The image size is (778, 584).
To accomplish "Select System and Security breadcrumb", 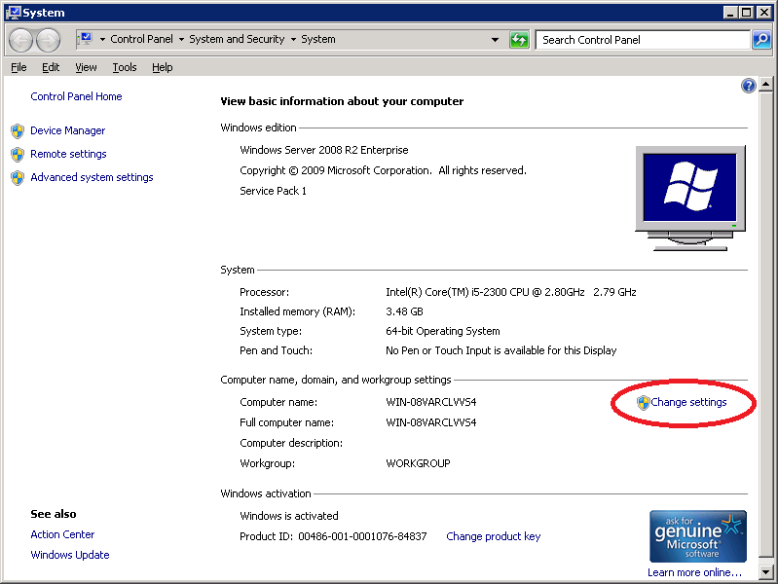I will (237, 39).
